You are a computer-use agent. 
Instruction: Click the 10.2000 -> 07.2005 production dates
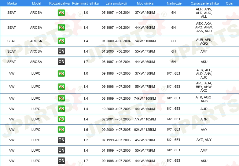116,109
